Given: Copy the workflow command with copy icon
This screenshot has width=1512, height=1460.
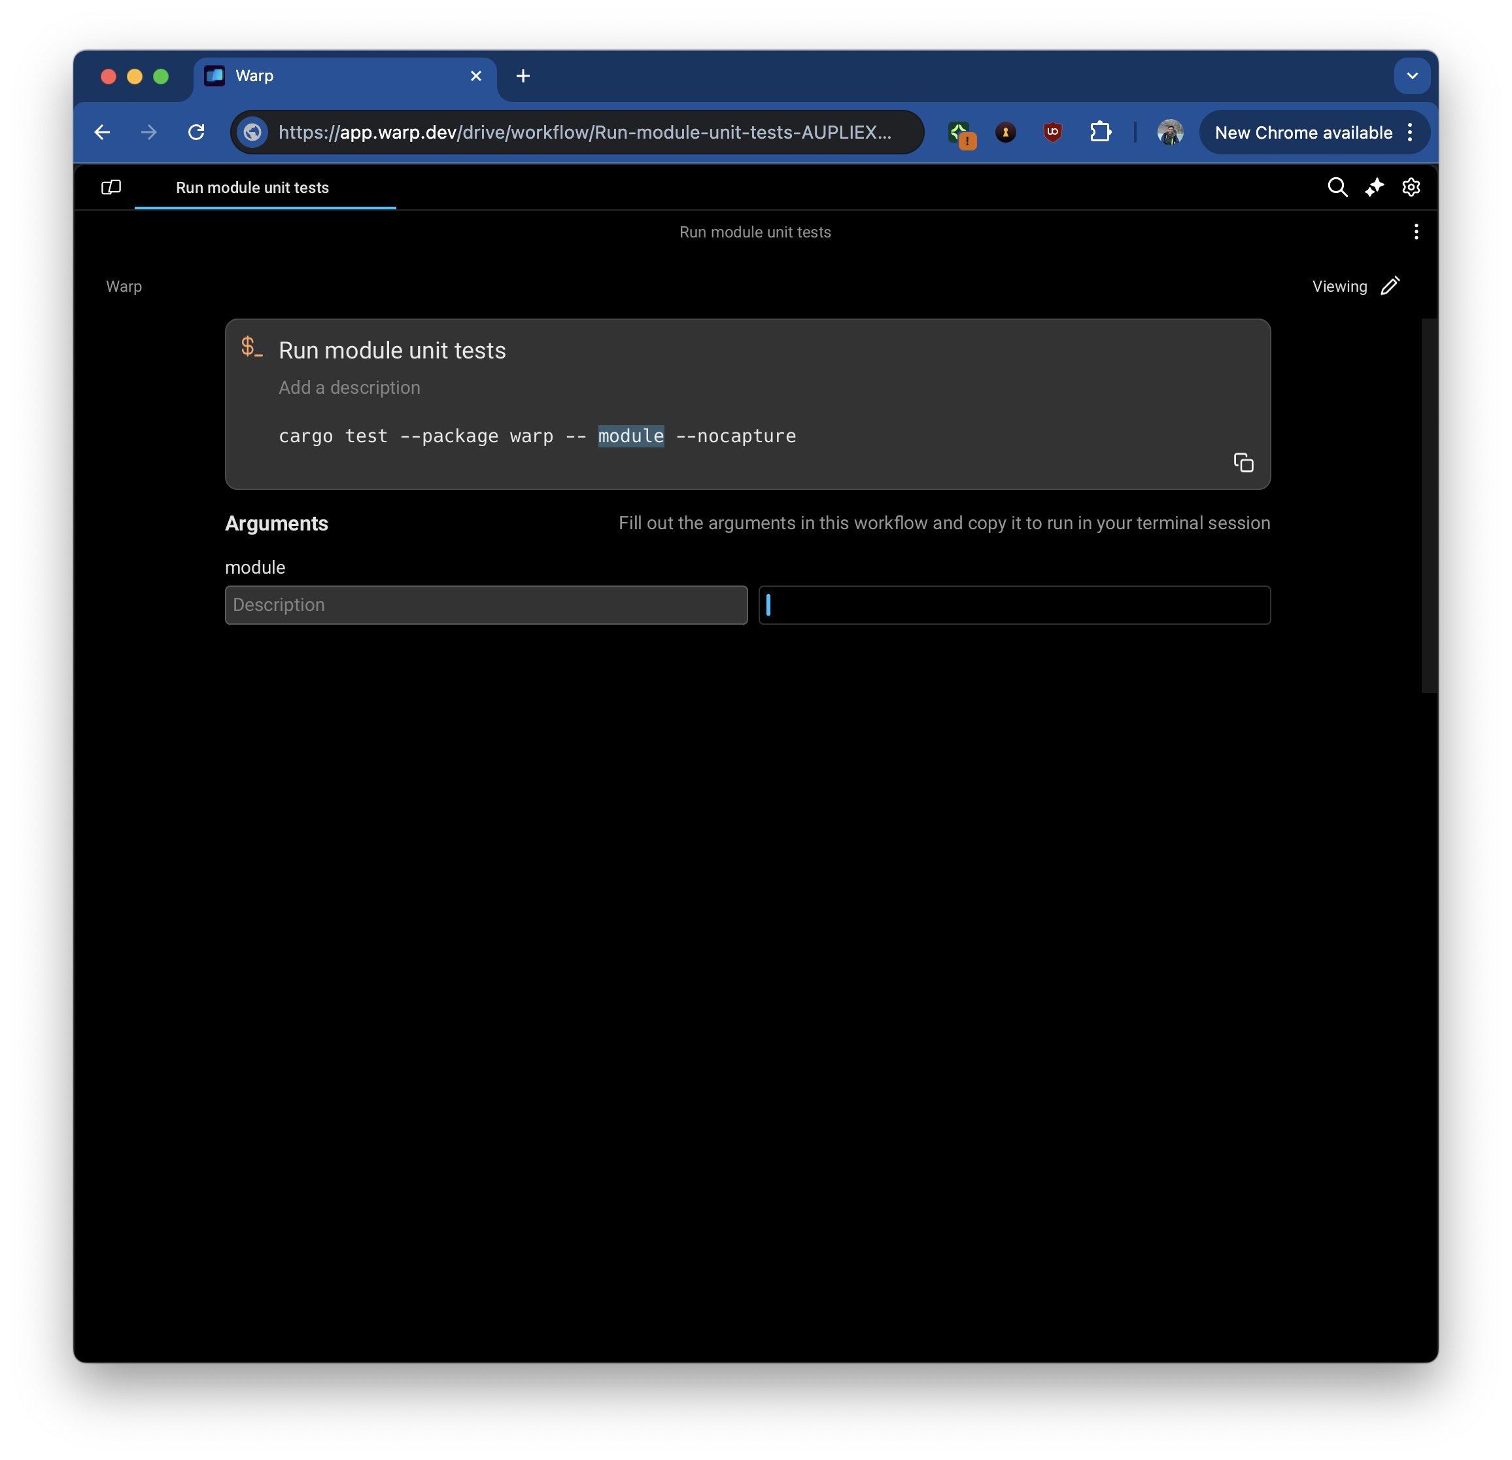Looking at the screenshot, I should tap(1243, 462).
